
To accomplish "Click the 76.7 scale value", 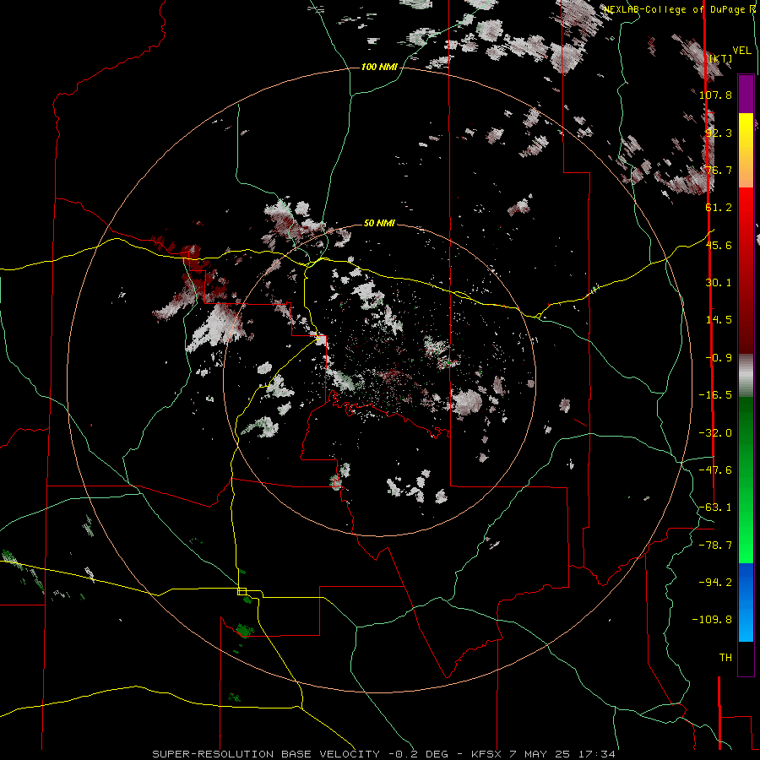I will pos(719,170).
